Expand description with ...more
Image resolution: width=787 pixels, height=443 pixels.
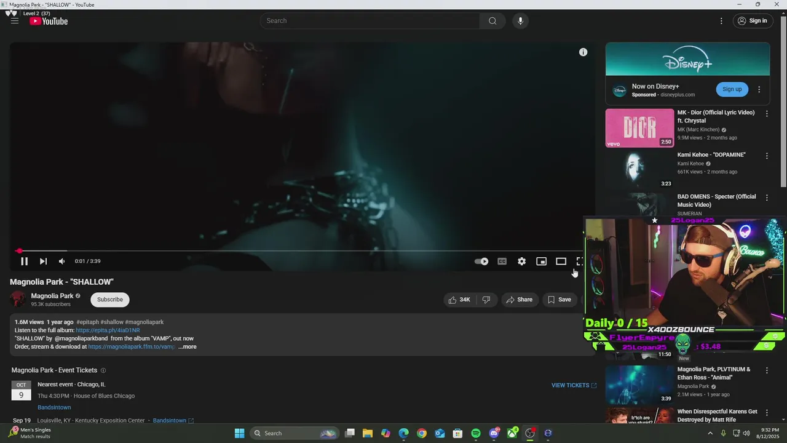(188, 347)
